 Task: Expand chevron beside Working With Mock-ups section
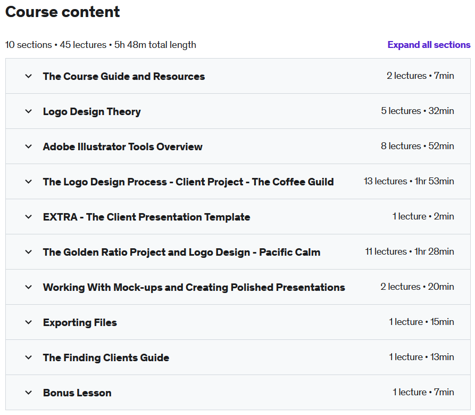click(x=29, y=287)
